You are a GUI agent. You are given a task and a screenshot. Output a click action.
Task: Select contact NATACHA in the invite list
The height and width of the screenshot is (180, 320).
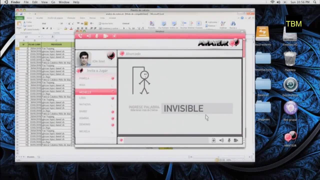pos(85,104)
